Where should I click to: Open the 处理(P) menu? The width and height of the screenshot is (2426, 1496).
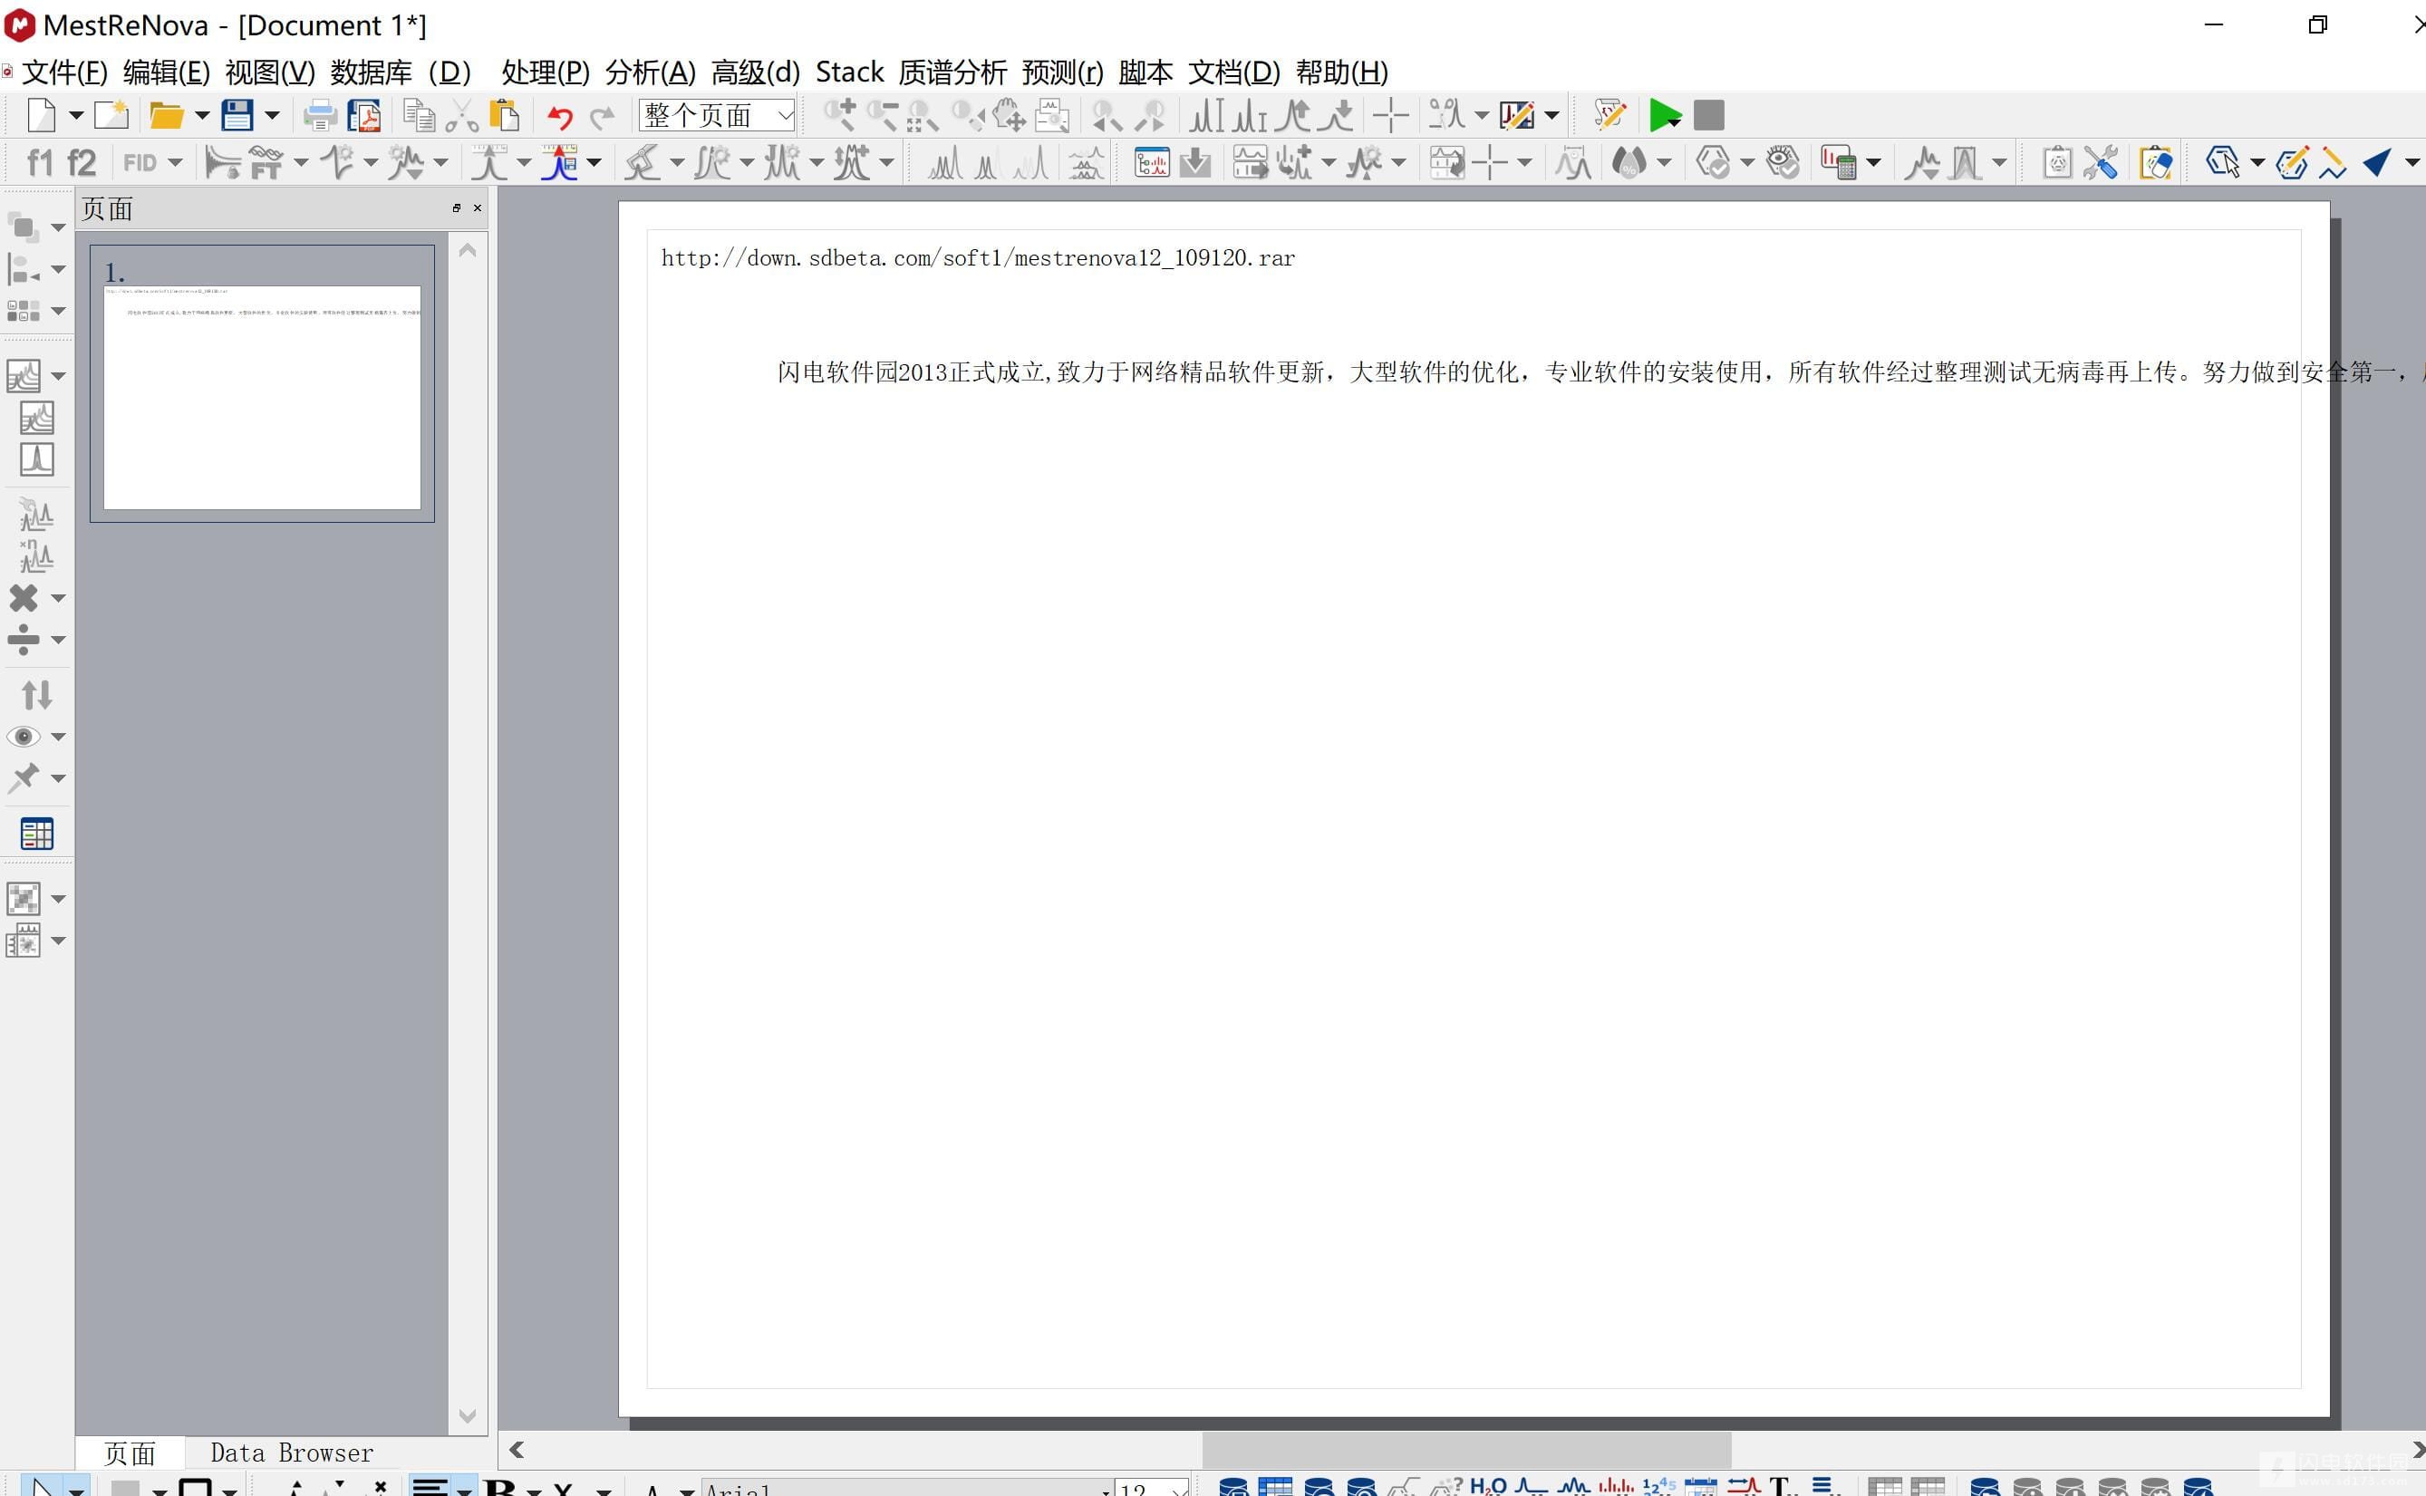pyautogui.click(x=546, y=72)
